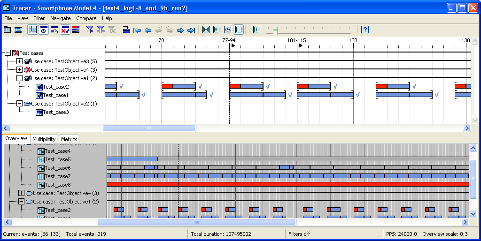Click the boxed T toolbar icon
This screenshot has height=241, width=481.
pyautogui.click(x=256, y=30)
